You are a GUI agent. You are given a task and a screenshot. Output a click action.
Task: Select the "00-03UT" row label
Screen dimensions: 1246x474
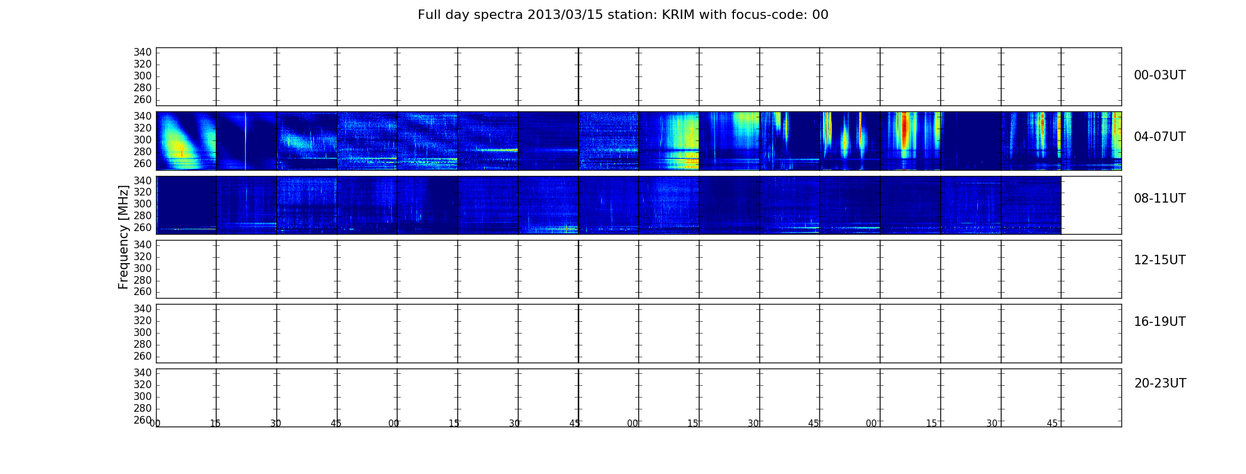1159,75
